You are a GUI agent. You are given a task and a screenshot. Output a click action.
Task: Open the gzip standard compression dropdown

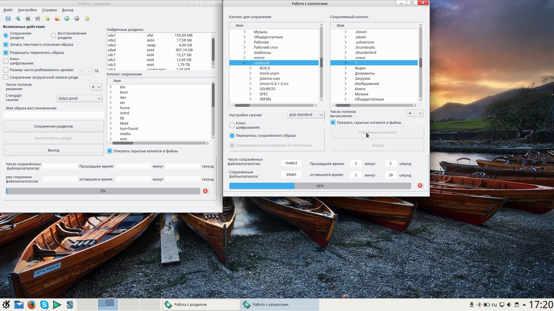coord(306,115)
